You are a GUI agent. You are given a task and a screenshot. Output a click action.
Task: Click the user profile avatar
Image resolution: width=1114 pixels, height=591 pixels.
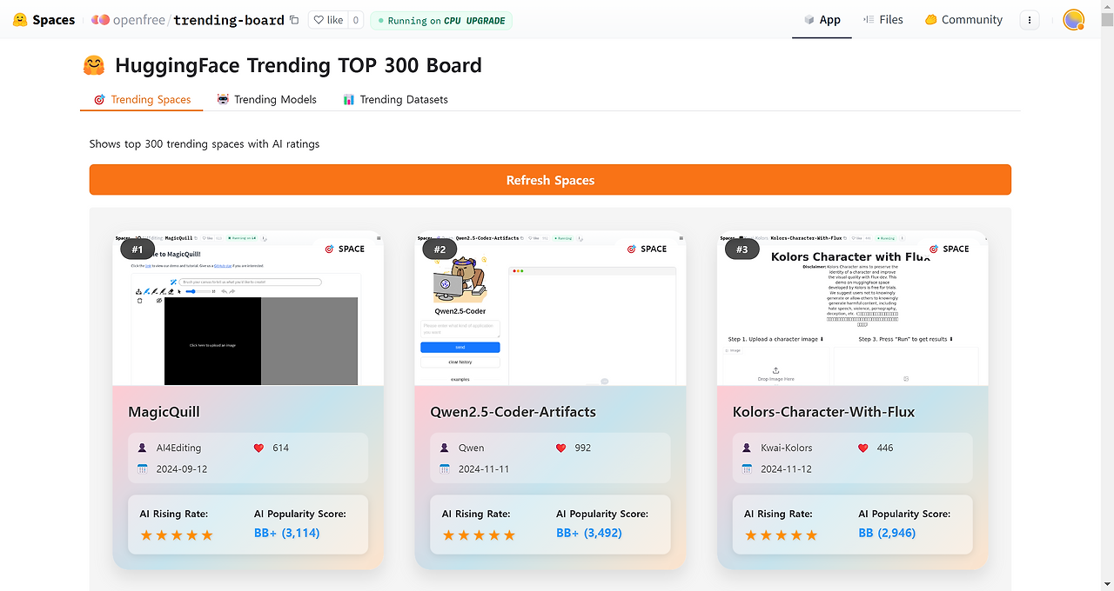pos(1073,20)
